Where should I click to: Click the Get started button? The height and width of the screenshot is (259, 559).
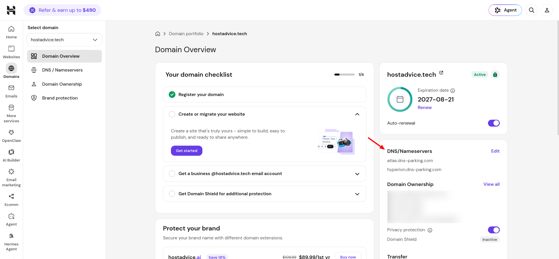[x=187, y=151]
